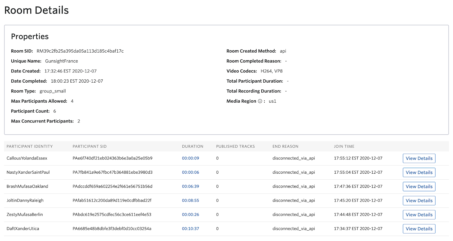Click the 00:00:26 duration link

click(191, 214)
